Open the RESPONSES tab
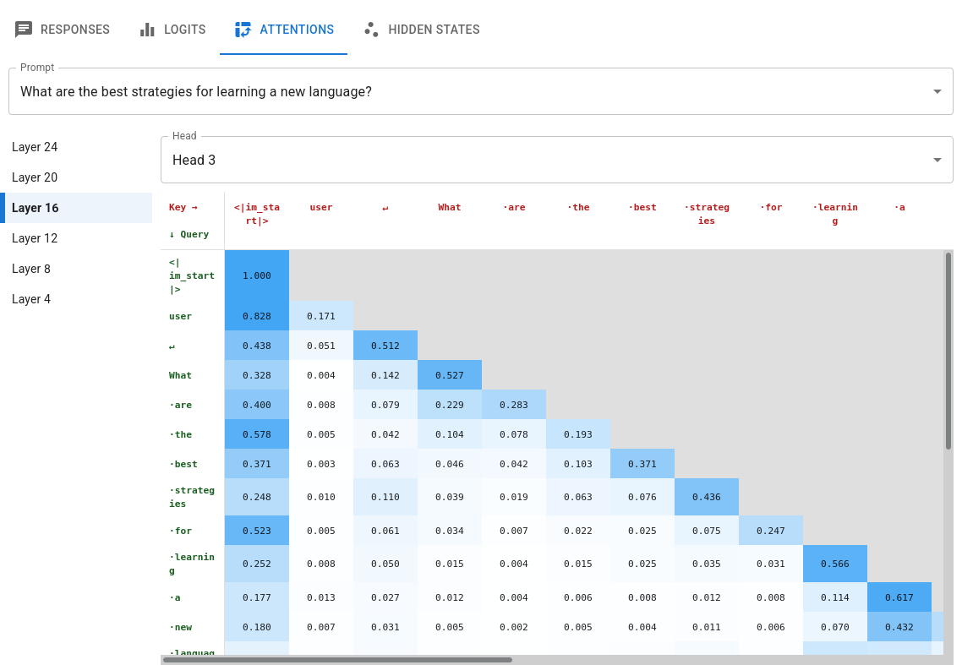Screen dimensions: 962x665 [x=62, y=30]
